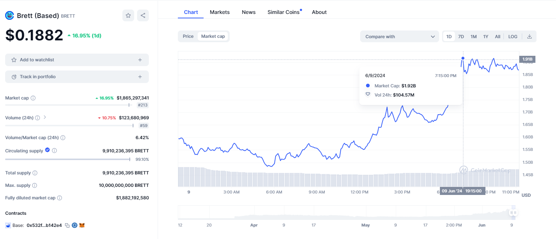Show the All time chart range
The width and height of the screenshot is (556, 239).
497,36
